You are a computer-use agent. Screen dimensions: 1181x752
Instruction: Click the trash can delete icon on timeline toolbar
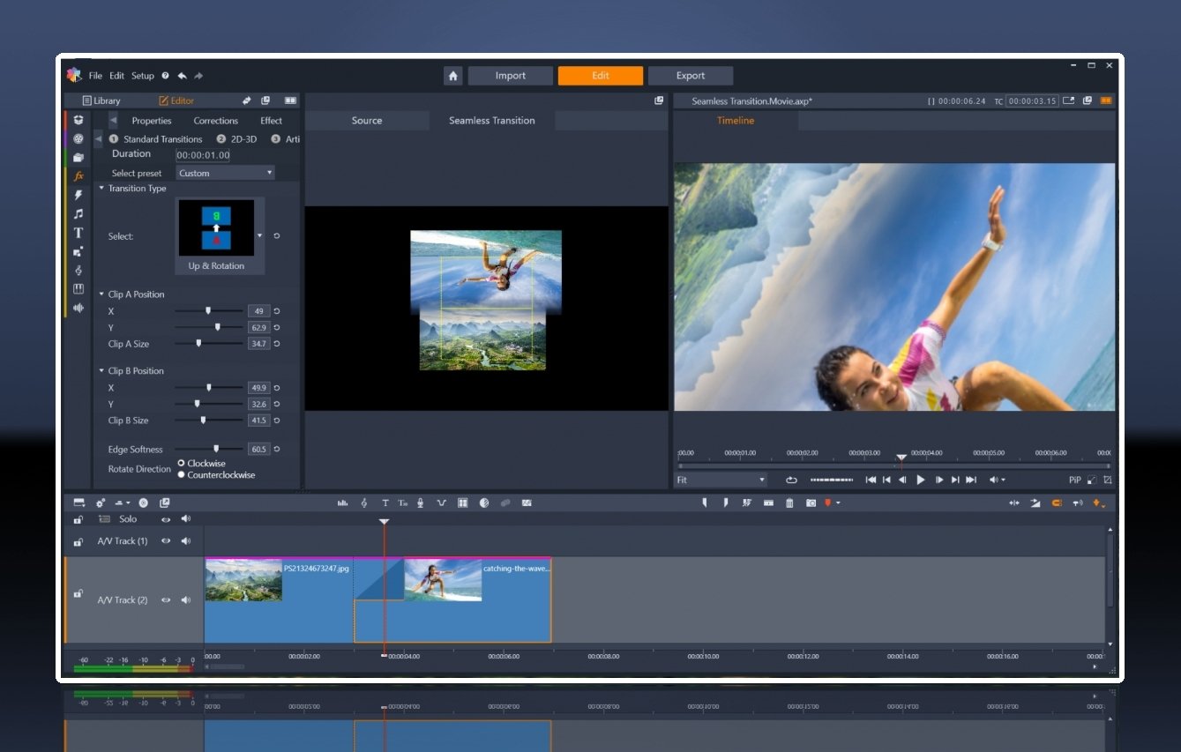pyautogui.click(x=789, y=503)
